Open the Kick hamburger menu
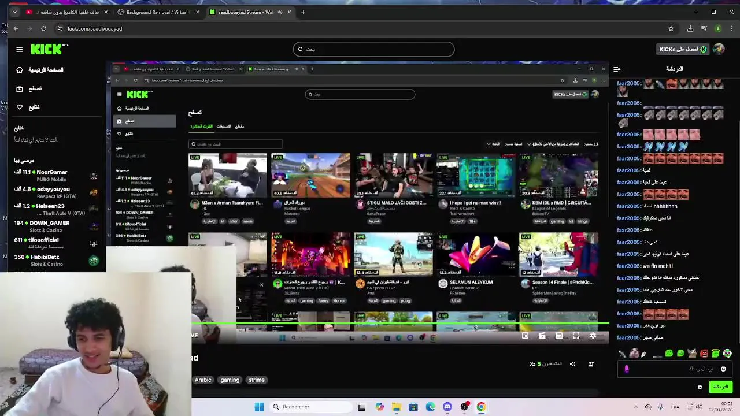Screen dimensions: 740x416 coord(20,50)
